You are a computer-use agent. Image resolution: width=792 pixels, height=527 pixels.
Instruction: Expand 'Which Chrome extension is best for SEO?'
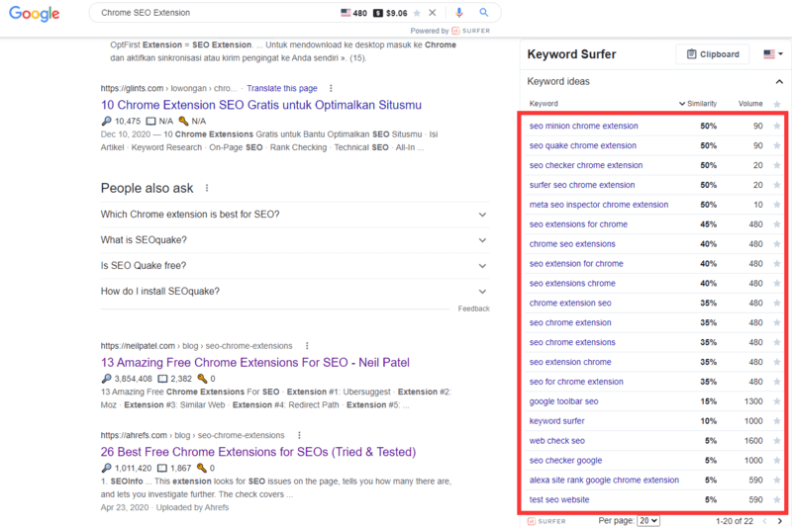tap(295, 215)
